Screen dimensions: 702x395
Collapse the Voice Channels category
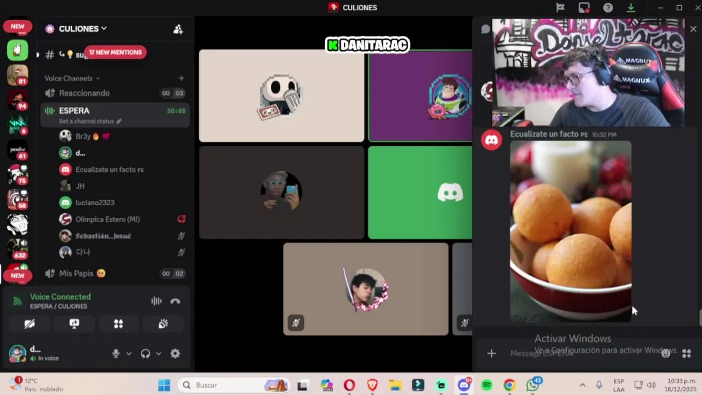tap(72, 78)
